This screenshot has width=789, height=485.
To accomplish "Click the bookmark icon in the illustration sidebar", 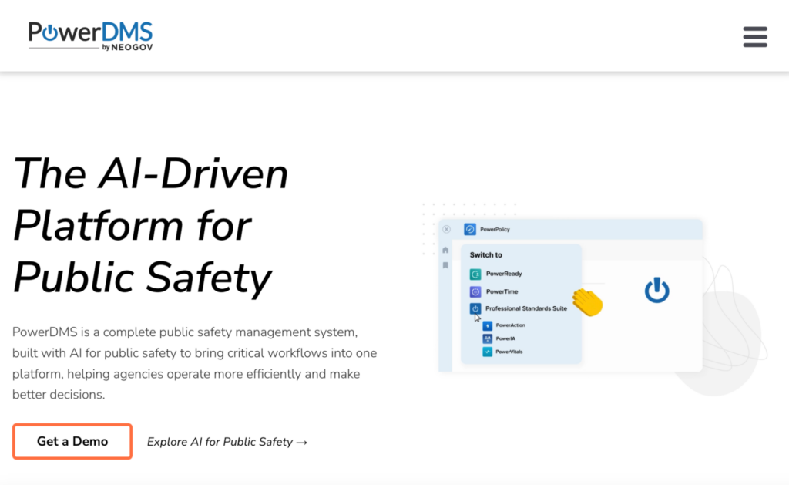I will click(x=445, y=265).
